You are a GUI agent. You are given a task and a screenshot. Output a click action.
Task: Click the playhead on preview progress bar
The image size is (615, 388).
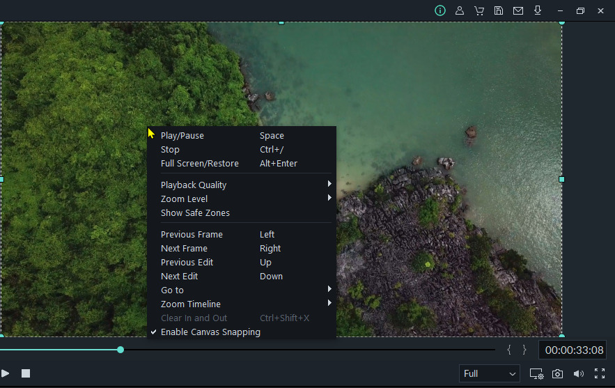pyautogui.click(x=120, y=350)
